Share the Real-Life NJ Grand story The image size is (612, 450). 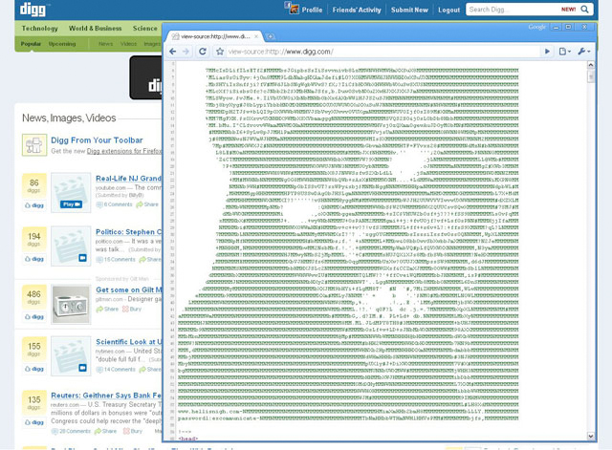click(147, 204)
